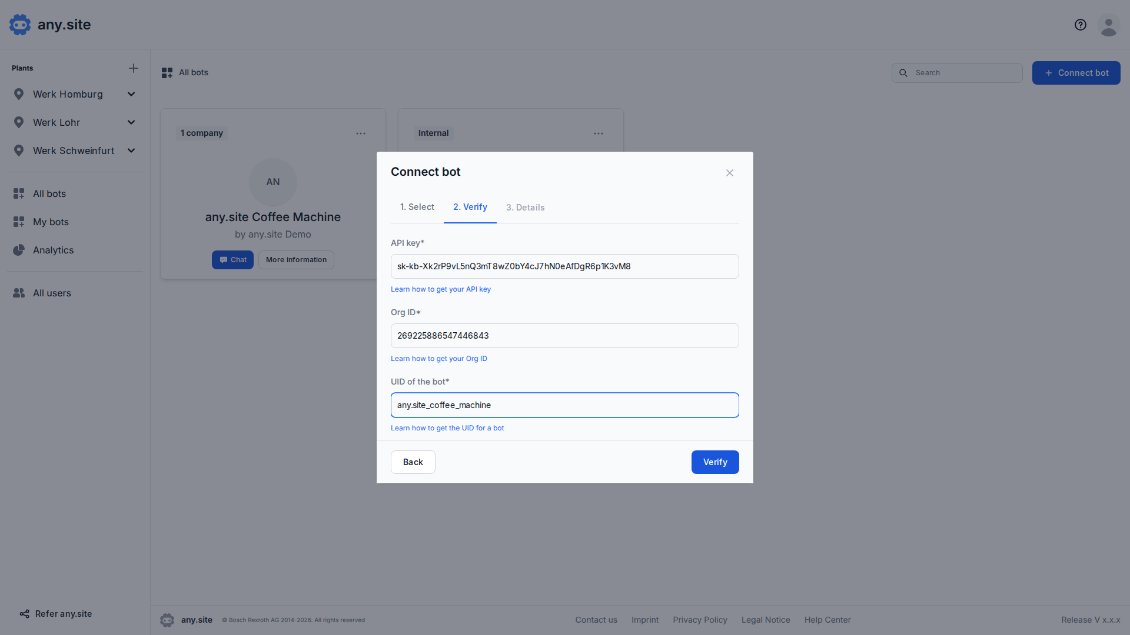The height and width of the screenshot is (635, 1130).
Task: Open Learn how to get your Org ID
Action: point(439,359)
